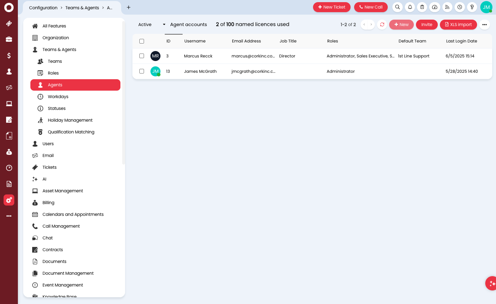Image resolution: width=496 pixels, height=304 pixels.
Task: Open the help question mark icon
Action: pos(472,7)
